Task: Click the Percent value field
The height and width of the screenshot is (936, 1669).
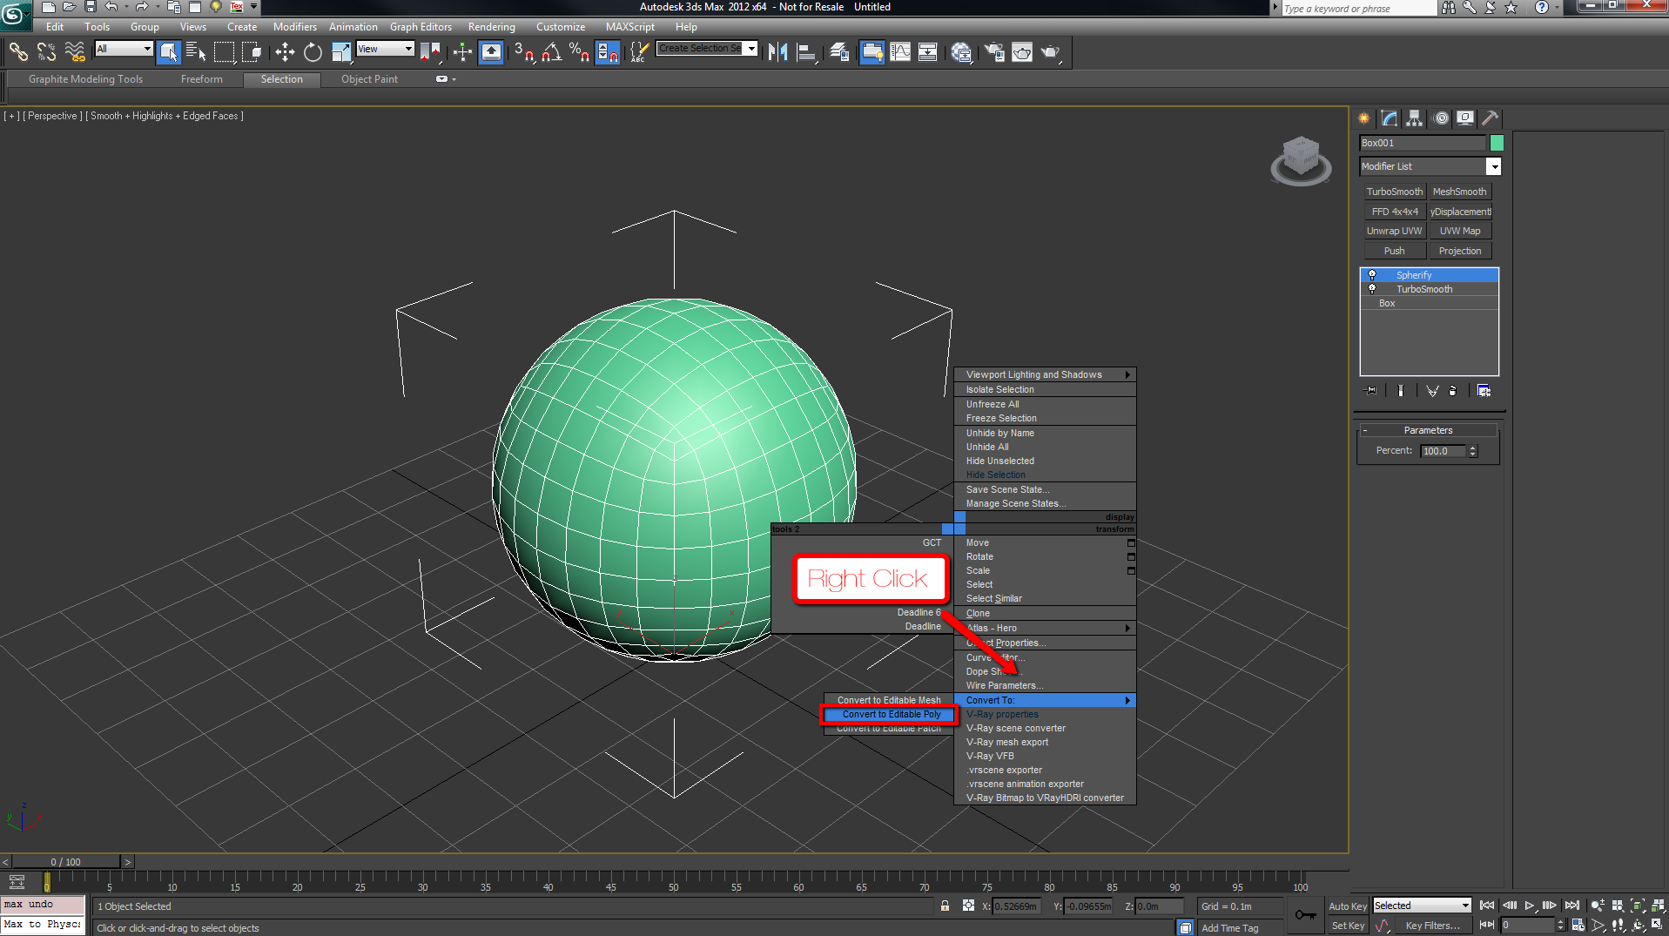Action: point(1445,450)
